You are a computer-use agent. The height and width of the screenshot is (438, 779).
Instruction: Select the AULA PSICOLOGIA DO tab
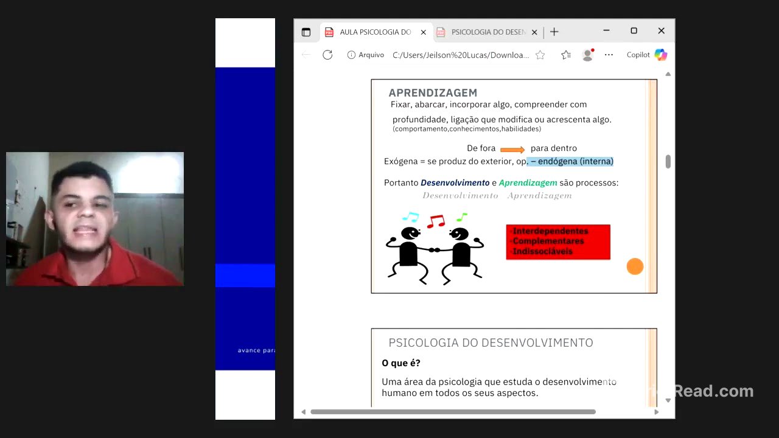point(371,32)
